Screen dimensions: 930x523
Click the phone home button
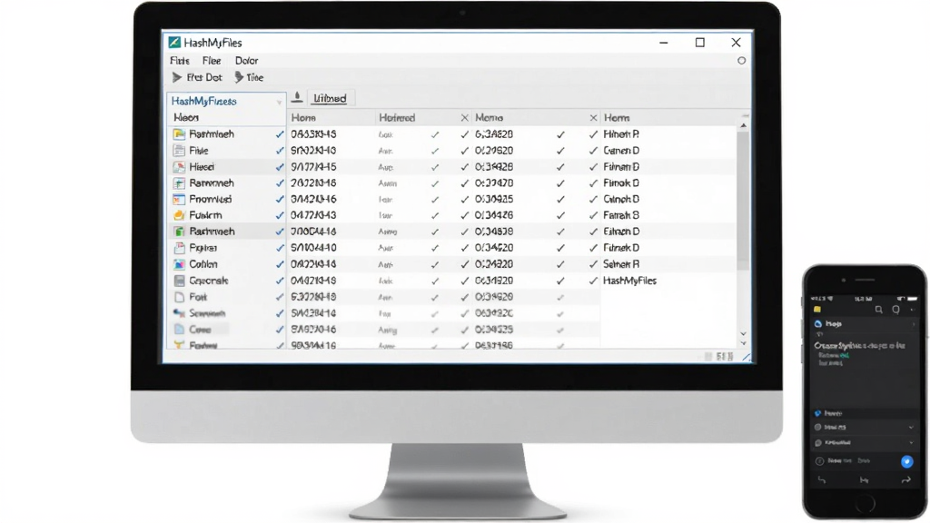[x=865, y=504]
